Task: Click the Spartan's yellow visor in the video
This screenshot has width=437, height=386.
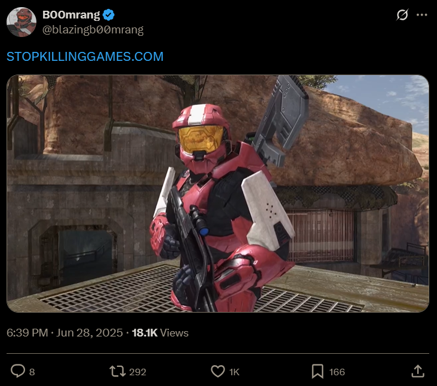Action: point(201,138)
